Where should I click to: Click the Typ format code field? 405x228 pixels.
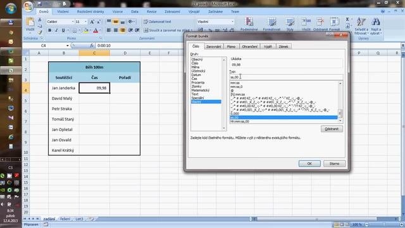pyautogui.click(x=286, y=77)
